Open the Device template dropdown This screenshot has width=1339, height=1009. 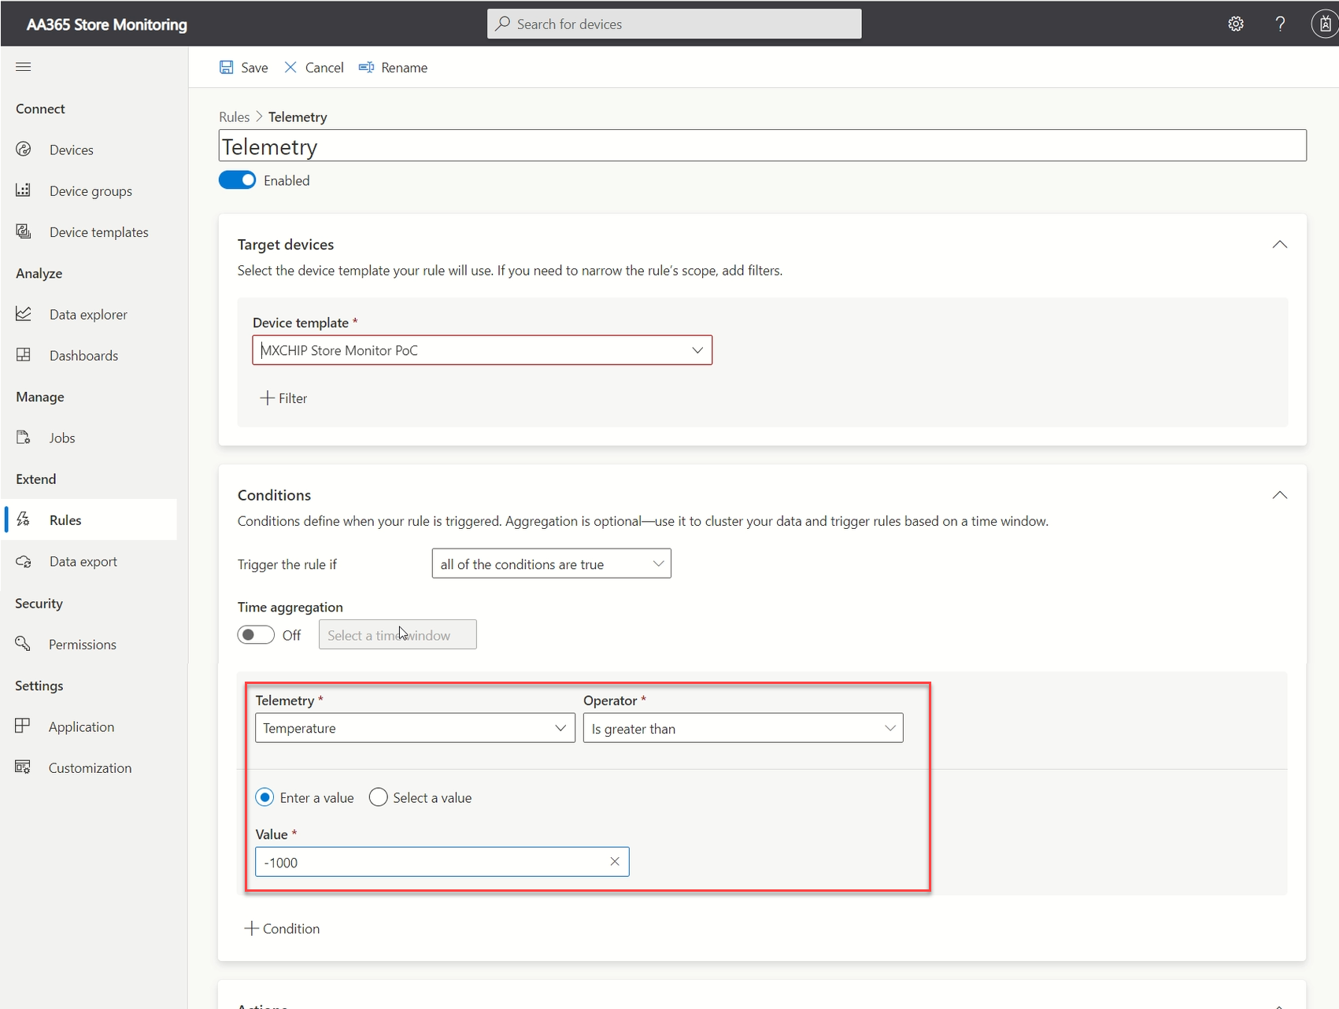click(697, 349)
